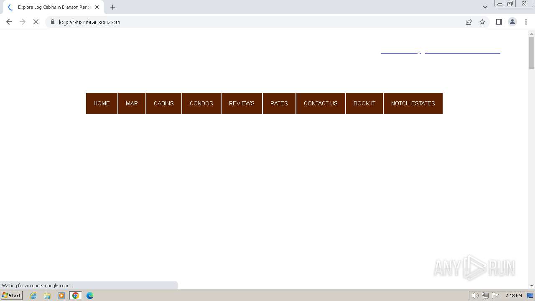The width and height of the screenshot is (535, 301).
Task: Go to REVIEWS page
Action: click(242, 103)
